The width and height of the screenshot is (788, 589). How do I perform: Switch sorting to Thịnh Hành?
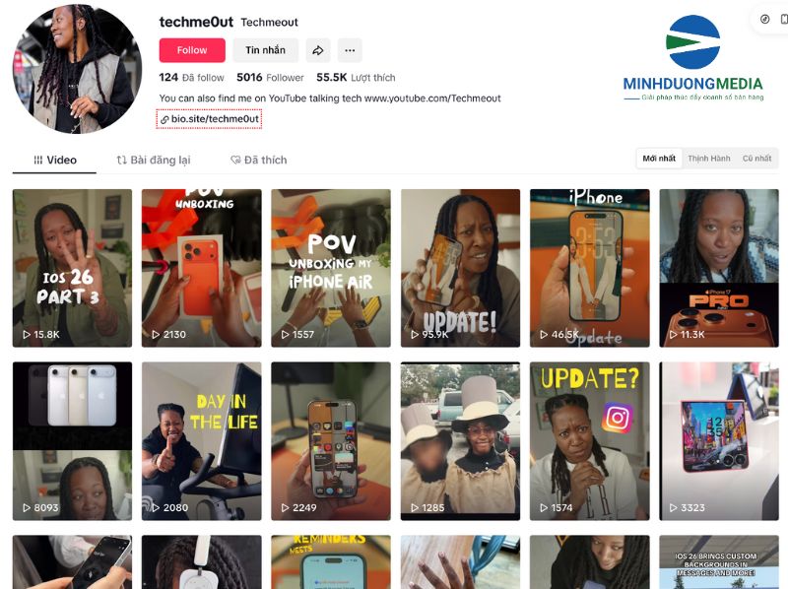point(708,159)
